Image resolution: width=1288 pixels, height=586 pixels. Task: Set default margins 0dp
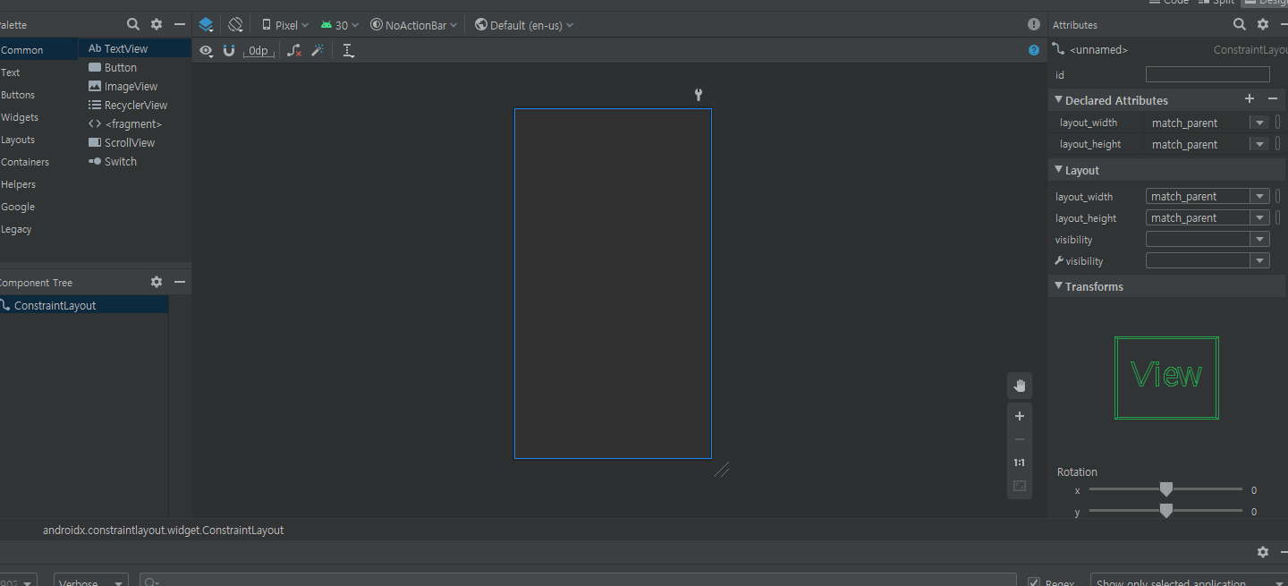[258, 51]
